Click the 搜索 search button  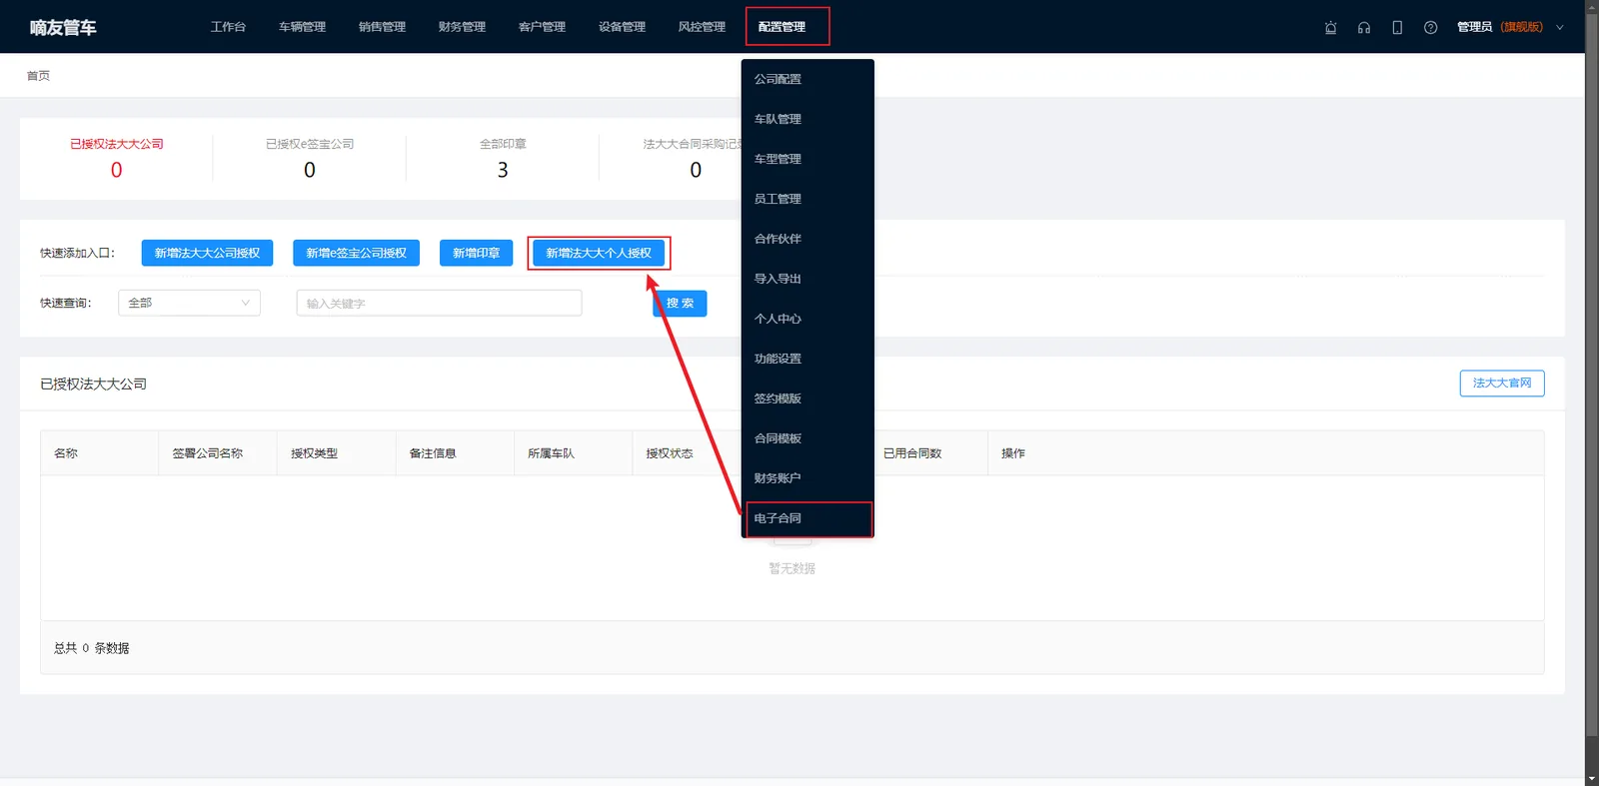point(680,304)
